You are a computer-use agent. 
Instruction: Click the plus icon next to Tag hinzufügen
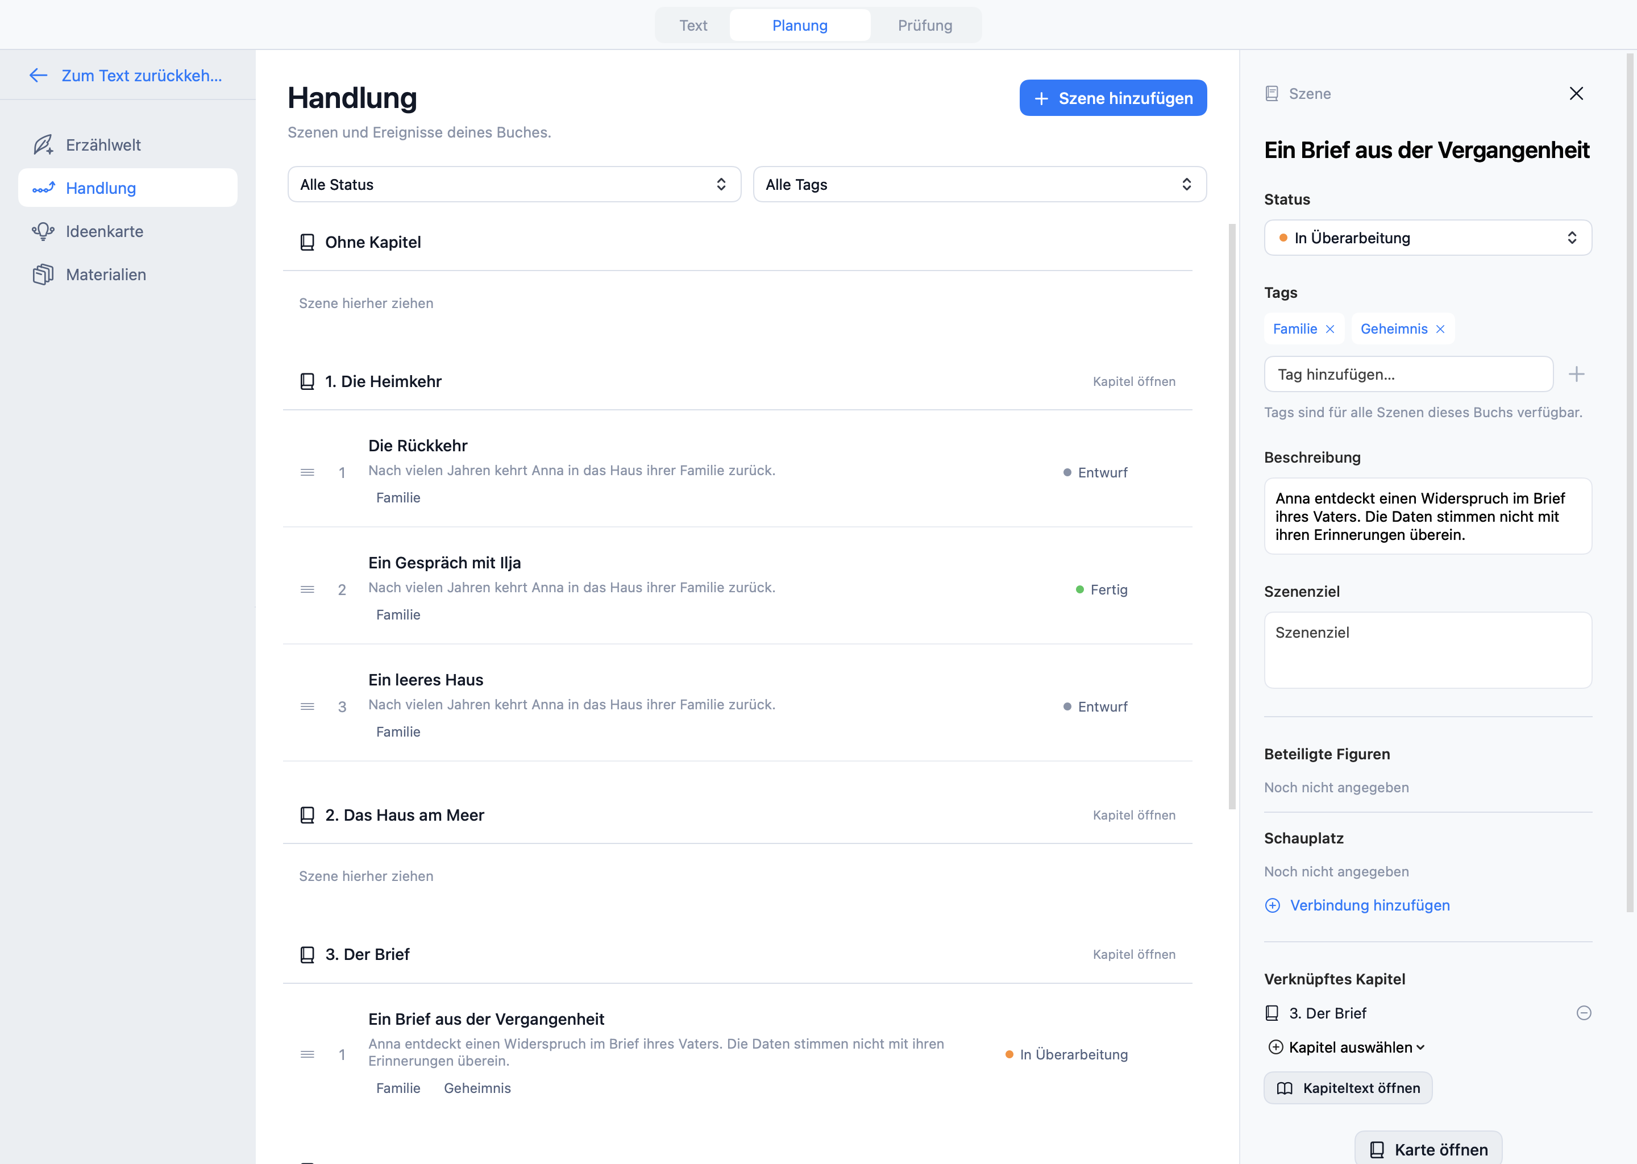(1576, 374)
